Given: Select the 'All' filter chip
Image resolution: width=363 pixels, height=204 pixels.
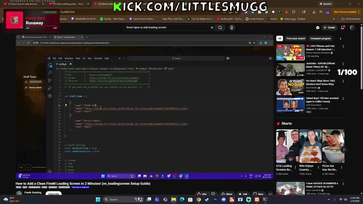Looking at the screenshot, I should pos(280,39).
